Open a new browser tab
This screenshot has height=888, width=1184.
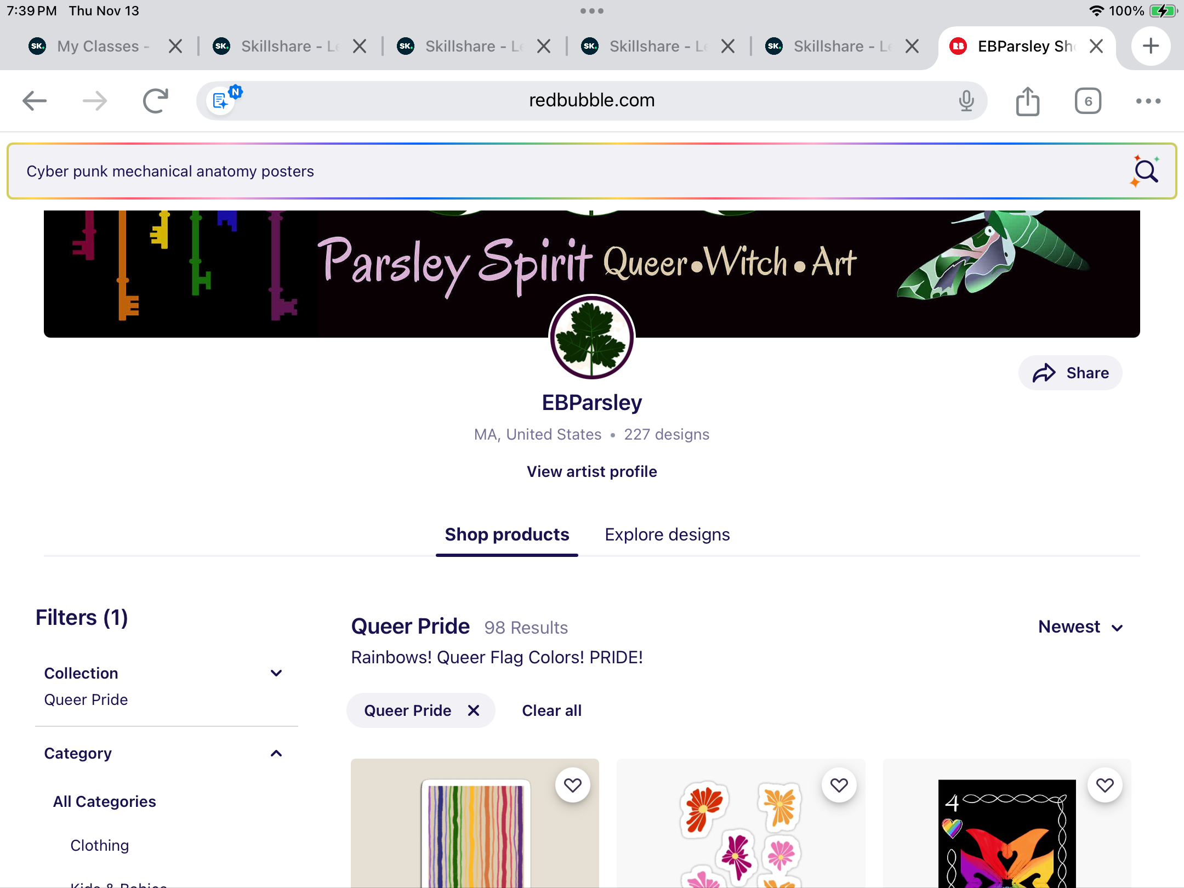pos(1151,46)
